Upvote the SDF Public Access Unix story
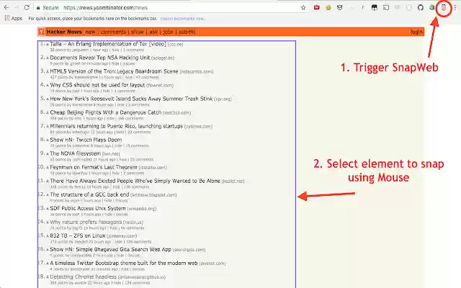Viewport: 461px width, 288px height. click(x=48, y=209)
